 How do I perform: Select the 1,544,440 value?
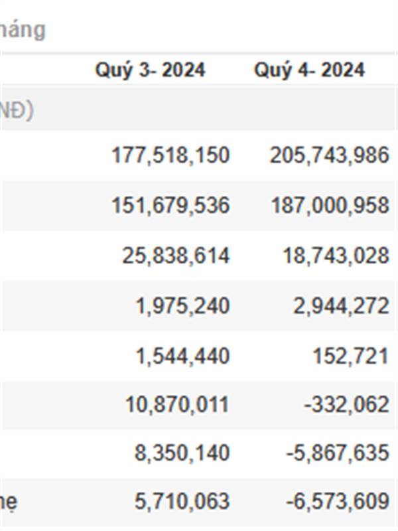tap(183, 356)
